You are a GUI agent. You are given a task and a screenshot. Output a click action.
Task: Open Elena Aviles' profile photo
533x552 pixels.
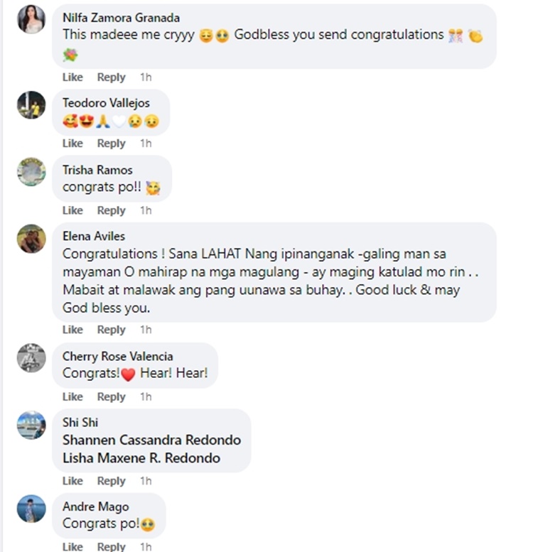(31, 238)
